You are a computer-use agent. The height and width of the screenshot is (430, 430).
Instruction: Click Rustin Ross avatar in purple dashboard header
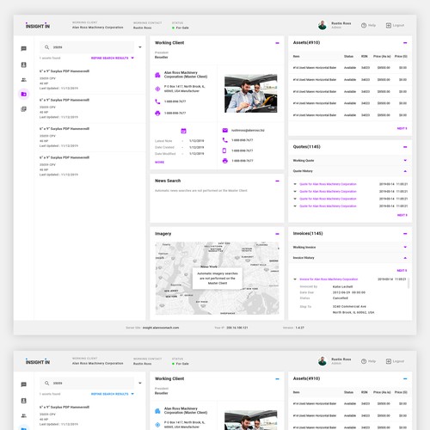tap(322, 25)
